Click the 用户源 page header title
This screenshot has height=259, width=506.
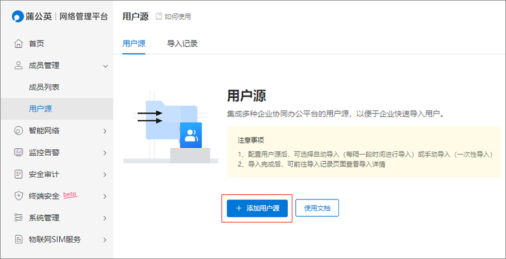[x=135, y=16]
